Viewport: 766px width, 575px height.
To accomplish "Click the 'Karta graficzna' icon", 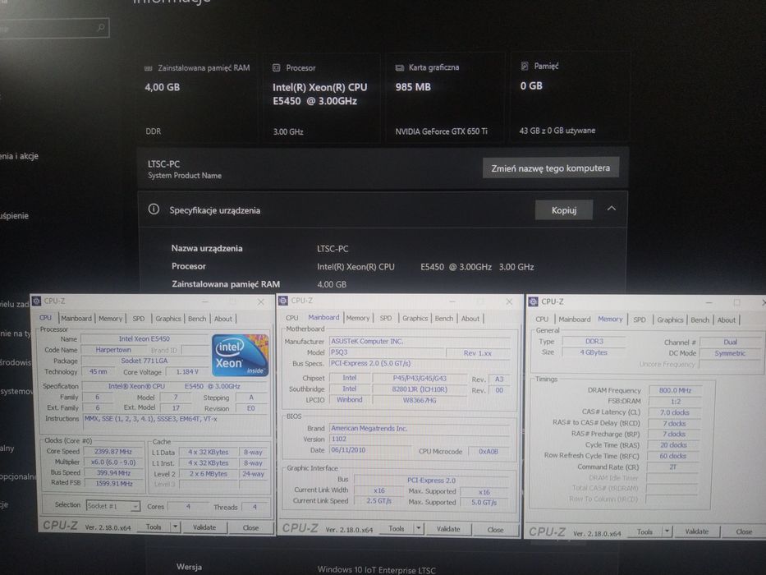I will (x=399, y=67).
